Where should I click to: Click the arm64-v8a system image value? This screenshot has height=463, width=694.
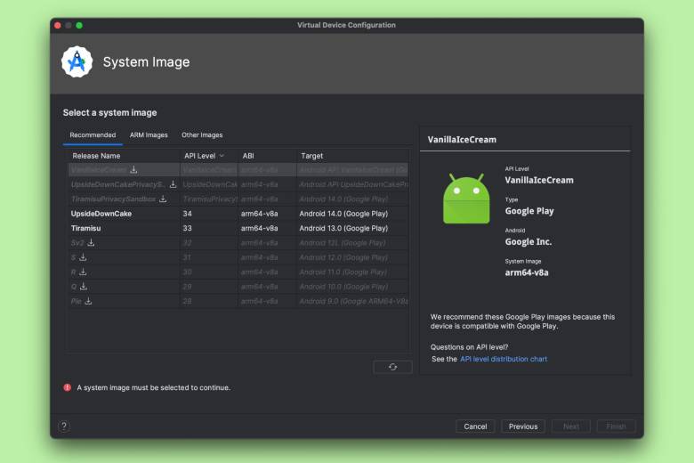pos(527,273)
